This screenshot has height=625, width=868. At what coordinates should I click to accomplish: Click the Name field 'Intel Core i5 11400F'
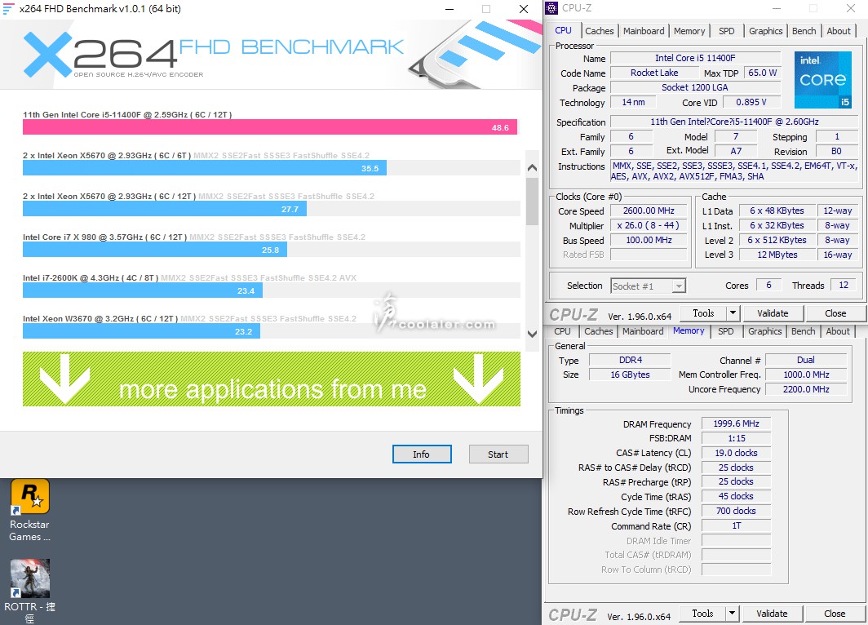pos(695,58)
